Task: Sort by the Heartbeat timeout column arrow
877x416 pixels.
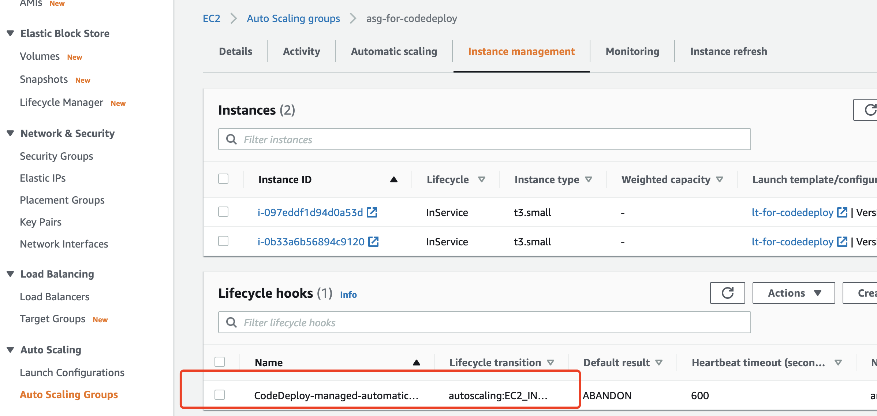Action: pos(838,363)
